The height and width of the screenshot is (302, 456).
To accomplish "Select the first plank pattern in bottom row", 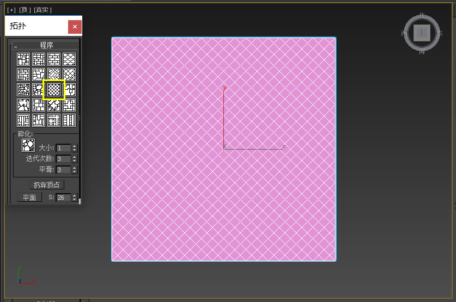I will 23,120.
